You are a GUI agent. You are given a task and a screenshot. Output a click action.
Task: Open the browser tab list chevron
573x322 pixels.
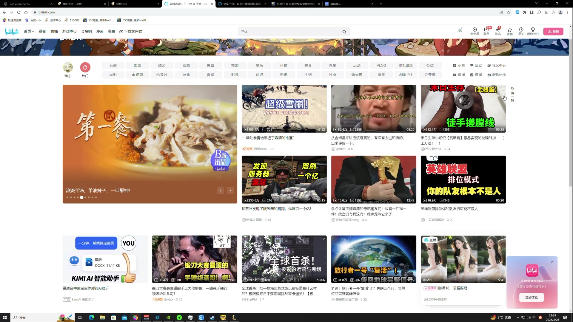coord(537,4)
